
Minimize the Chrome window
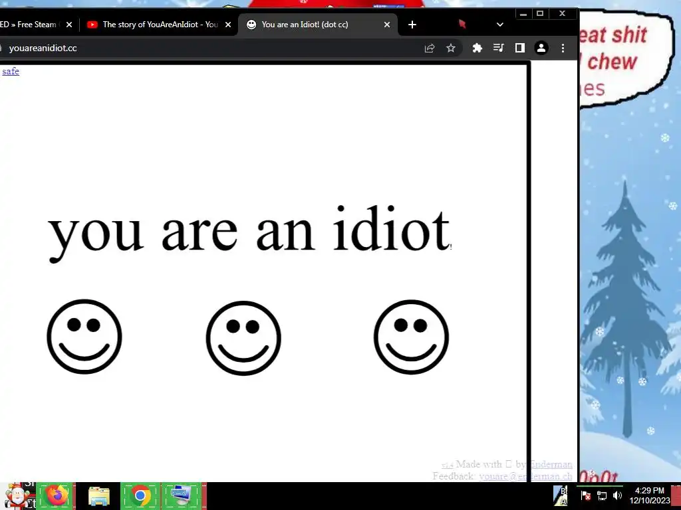point(523,14)
